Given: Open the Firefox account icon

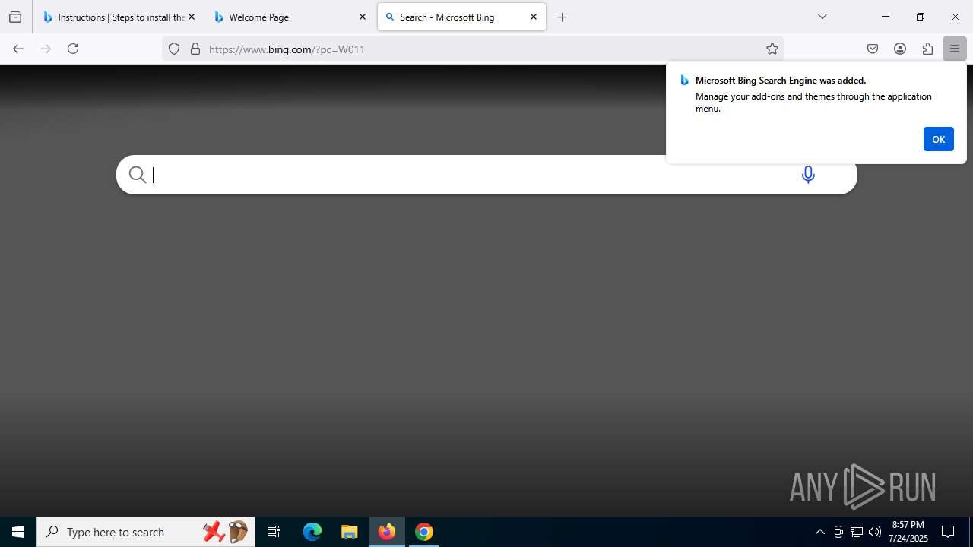Looking at the screenshot, I should pos(900,49).
